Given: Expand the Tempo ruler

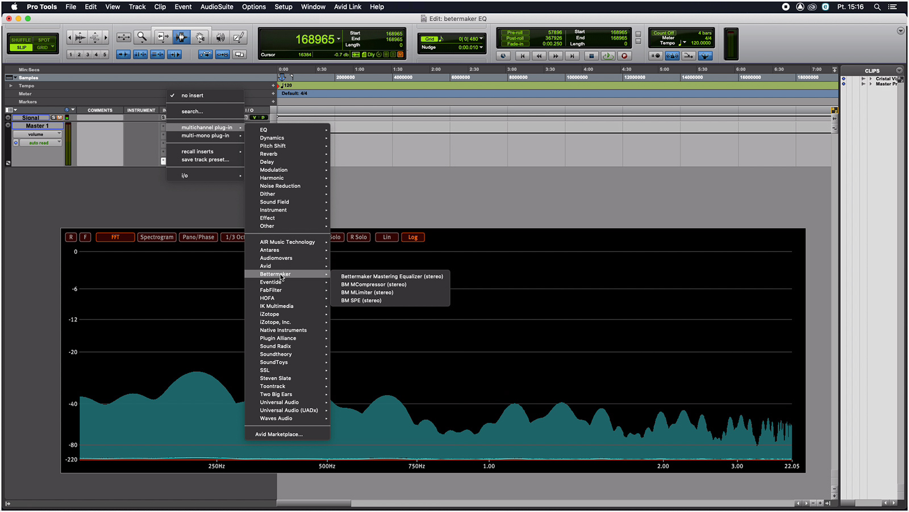Looking at the screenshot, I should coord(10,86).
